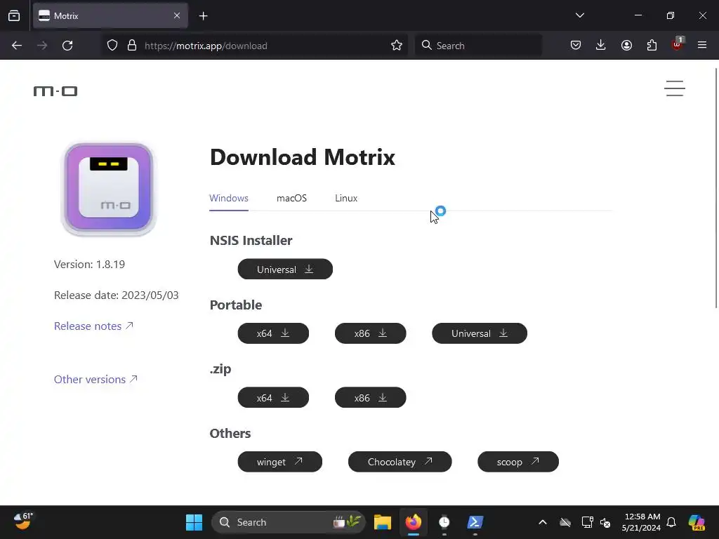
Task: Click the Download Motrix heading
Action: click(302, 157)
